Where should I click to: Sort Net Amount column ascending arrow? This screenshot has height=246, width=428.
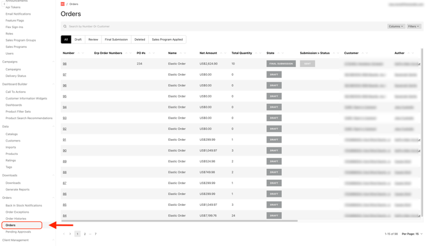point(222,53)
